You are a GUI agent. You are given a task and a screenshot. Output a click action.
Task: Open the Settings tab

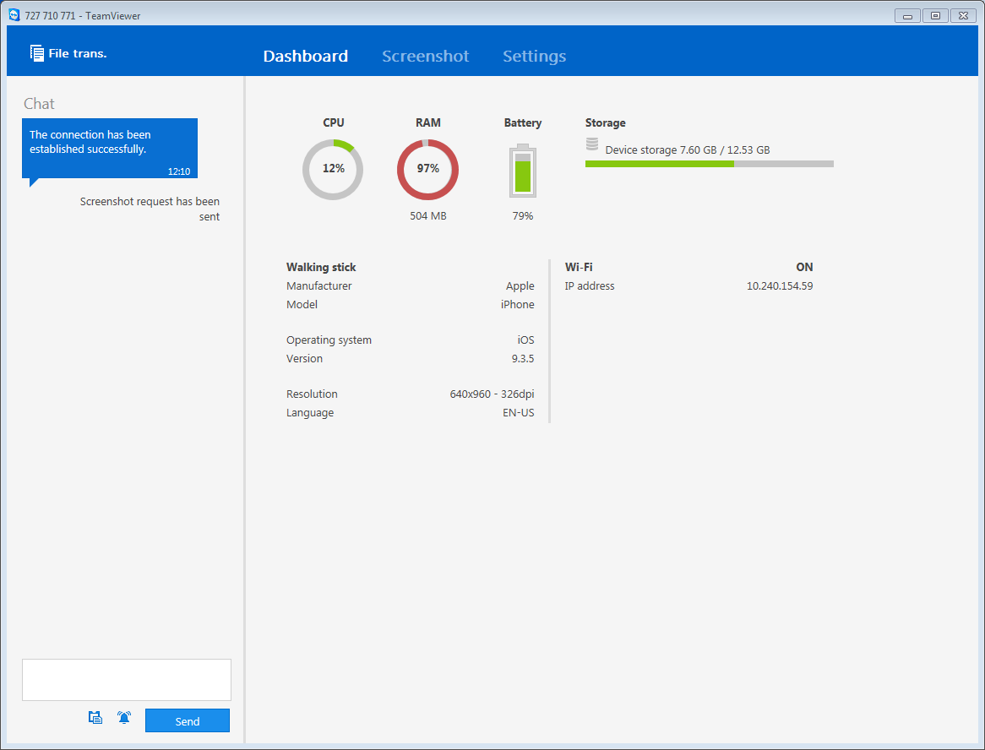[x=534, y=56]
